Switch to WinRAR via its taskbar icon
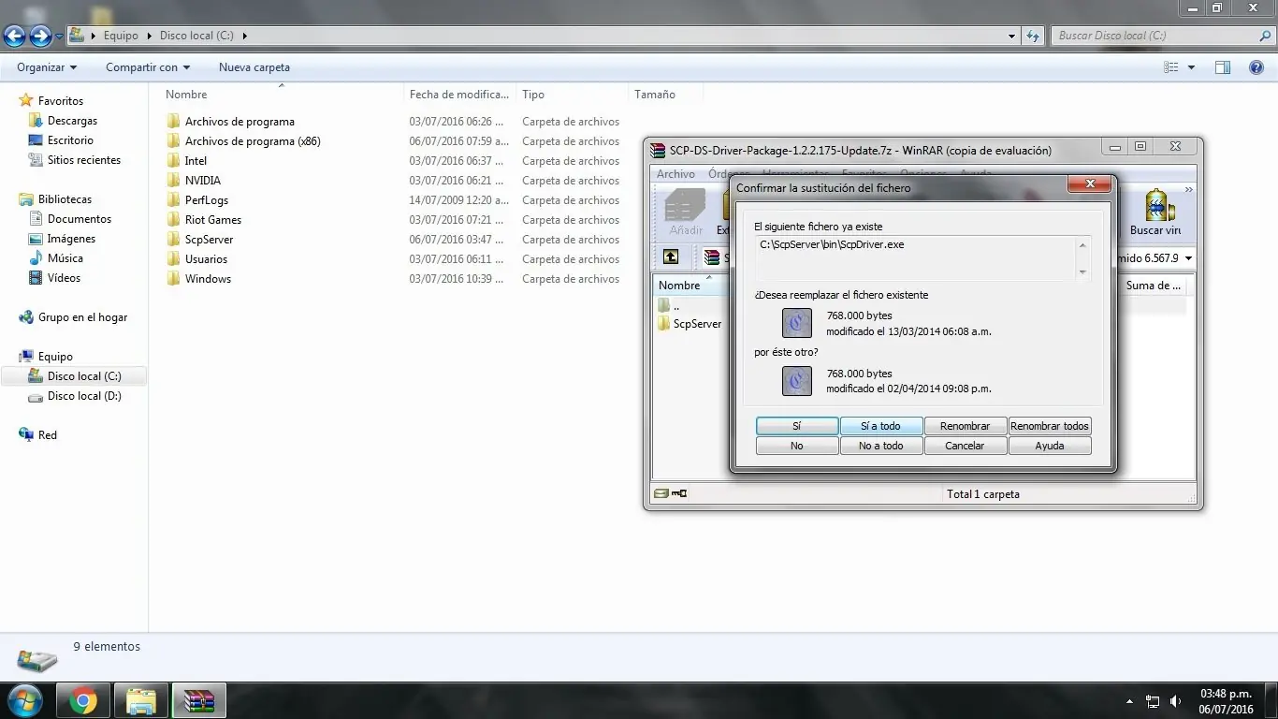 (x=199, y=701)
